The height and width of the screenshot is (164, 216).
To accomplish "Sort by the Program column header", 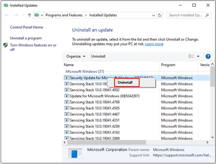I will click(x=168, y=65).
